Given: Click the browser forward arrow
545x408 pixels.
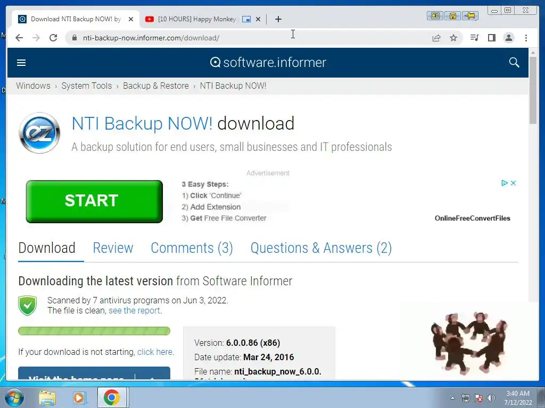Looking at the screenshot, I should coord(36,38).
